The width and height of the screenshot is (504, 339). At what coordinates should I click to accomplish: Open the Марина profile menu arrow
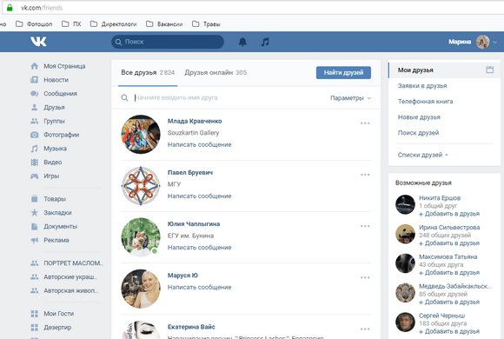coord(495,42)
